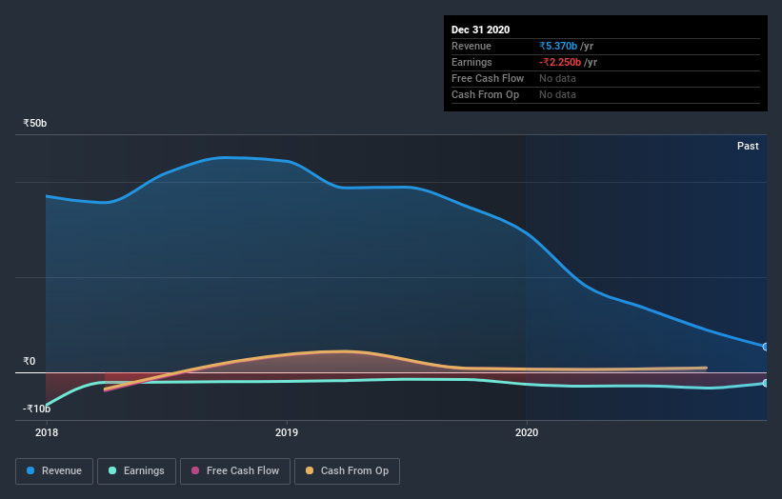Click the ₹50b y-axis label

click(35, 123)
